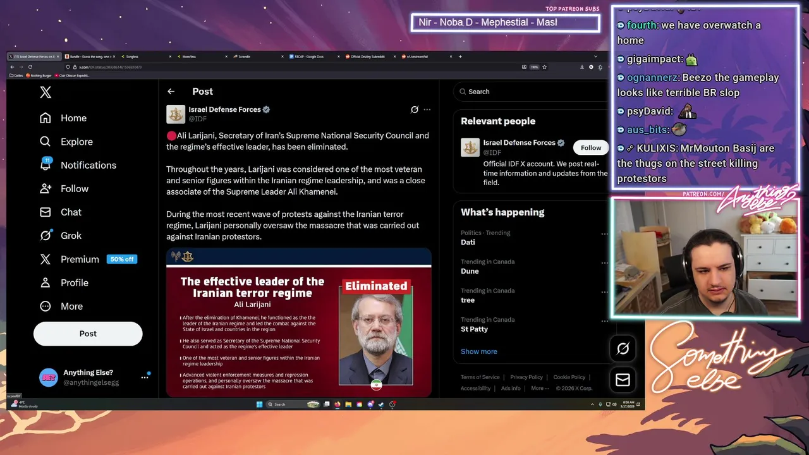Switch to the Bandle browser tab
Viewport: 809px width, 455px height.
[90, 56]
